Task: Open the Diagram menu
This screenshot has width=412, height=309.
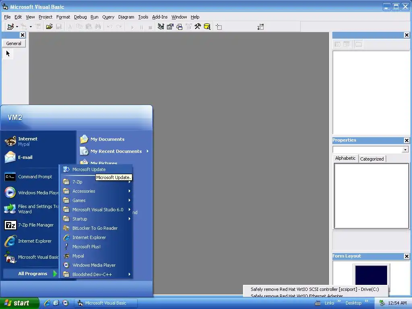Action: click(x=126, y=17)
